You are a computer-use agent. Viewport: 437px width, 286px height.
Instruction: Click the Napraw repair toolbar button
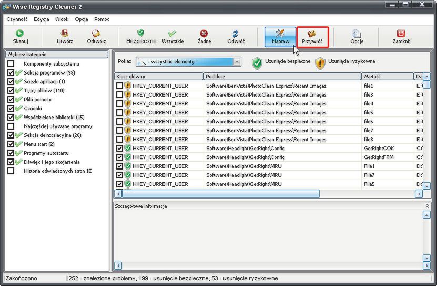(x=280, y=37)
